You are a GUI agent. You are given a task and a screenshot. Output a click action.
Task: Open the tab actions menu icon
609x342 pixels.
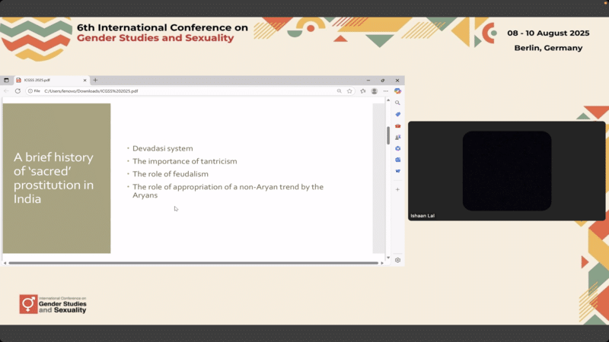[6, 80]
